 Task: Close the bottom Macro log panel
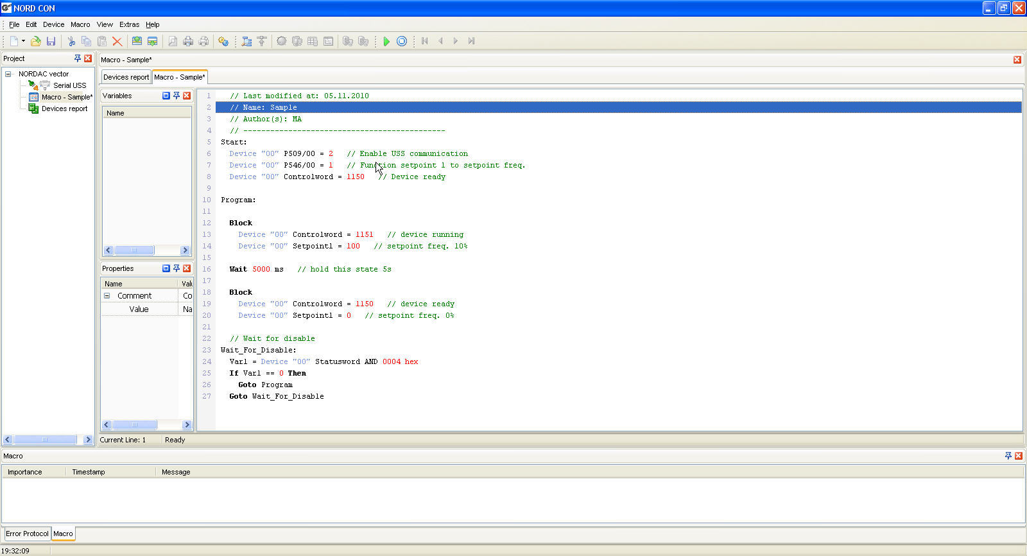point(1019,456)
